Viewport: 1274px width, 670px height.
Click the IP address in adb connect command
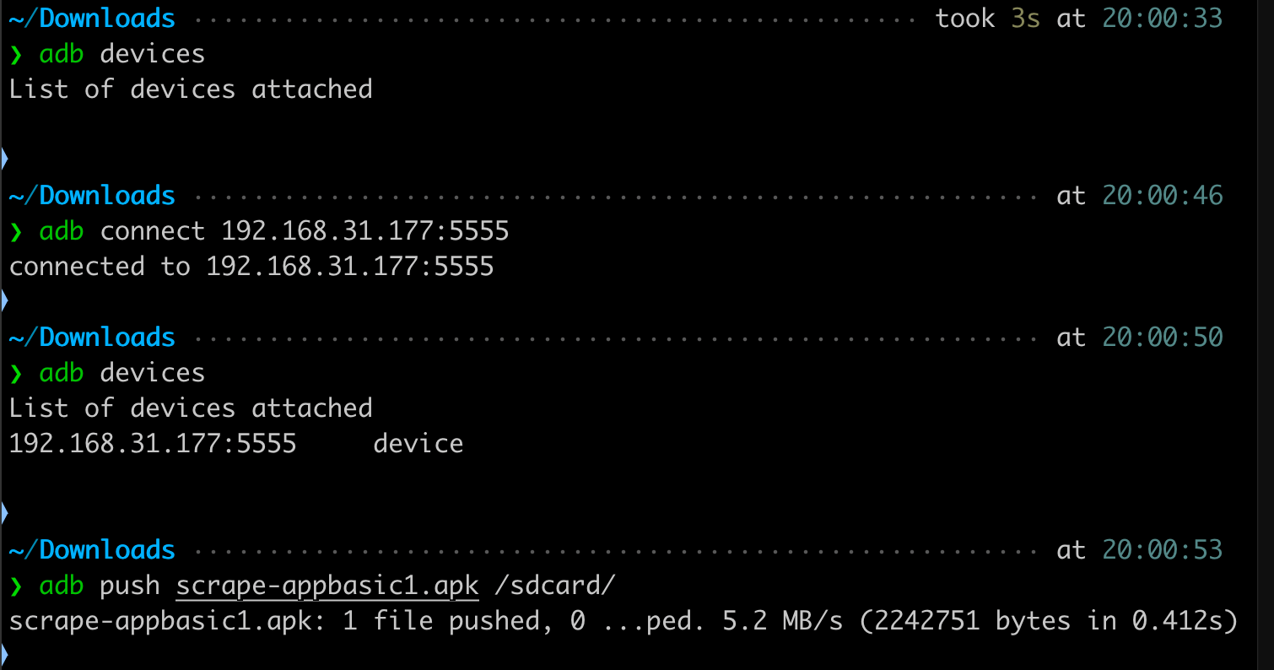pos(365,231)
